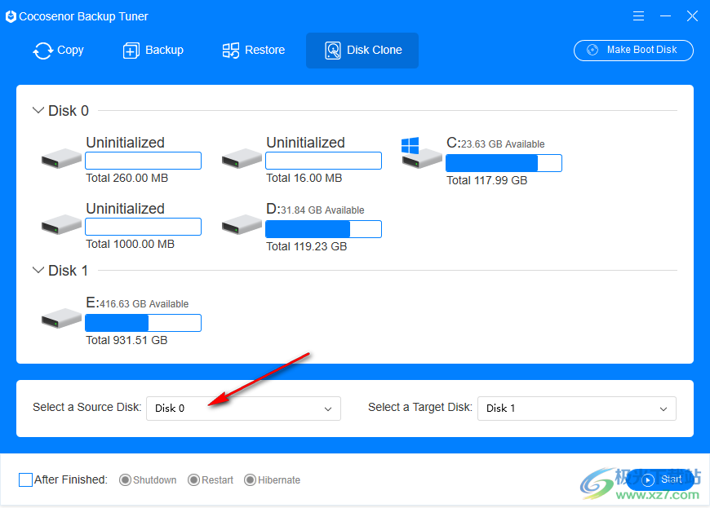Collapse the Disk 1 section

[x=38, y=271]
